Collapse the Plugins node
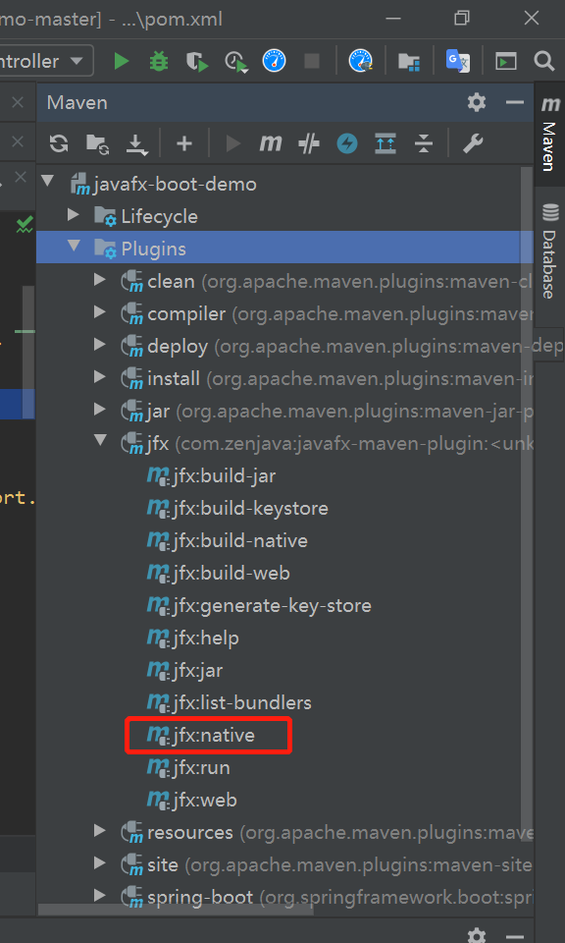This screenshot has height=943, width=565. pos(74,248)
